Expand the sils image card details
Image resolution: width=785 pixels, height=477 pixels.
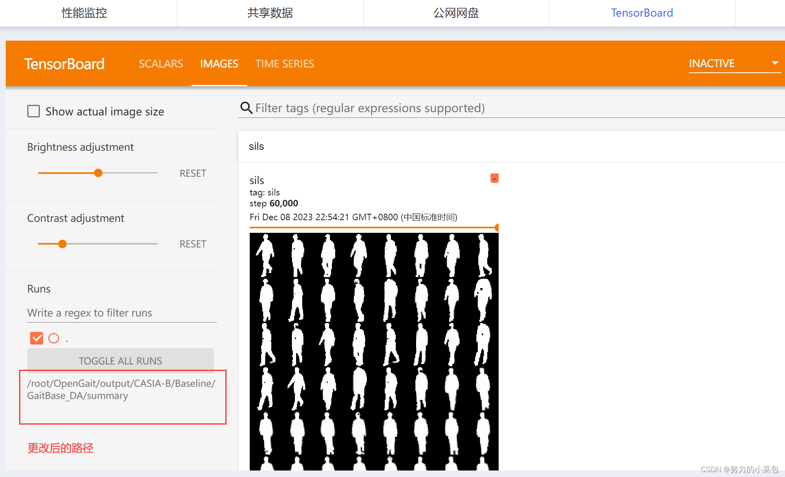[257, 180]
